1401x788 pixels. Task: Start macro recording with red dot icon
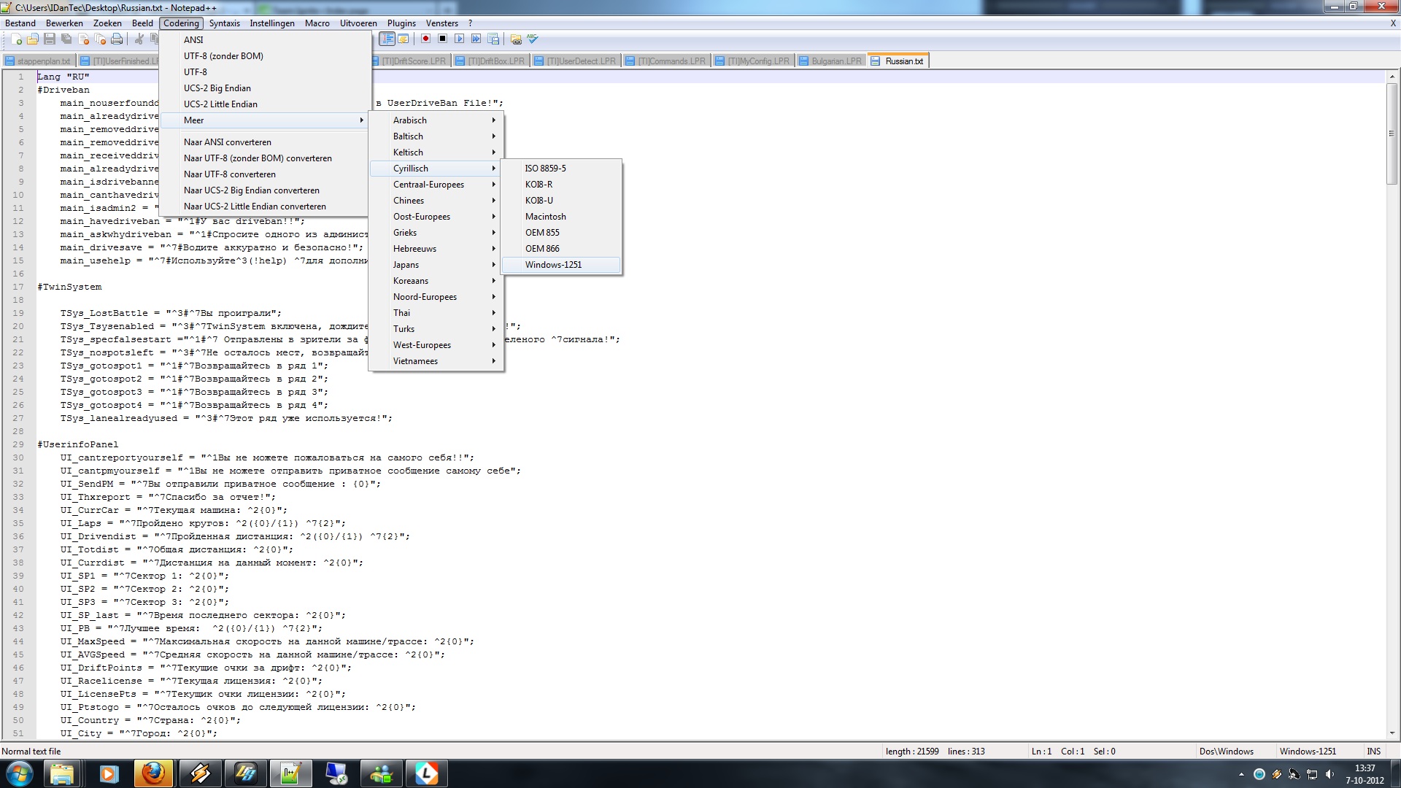(425, 39)
